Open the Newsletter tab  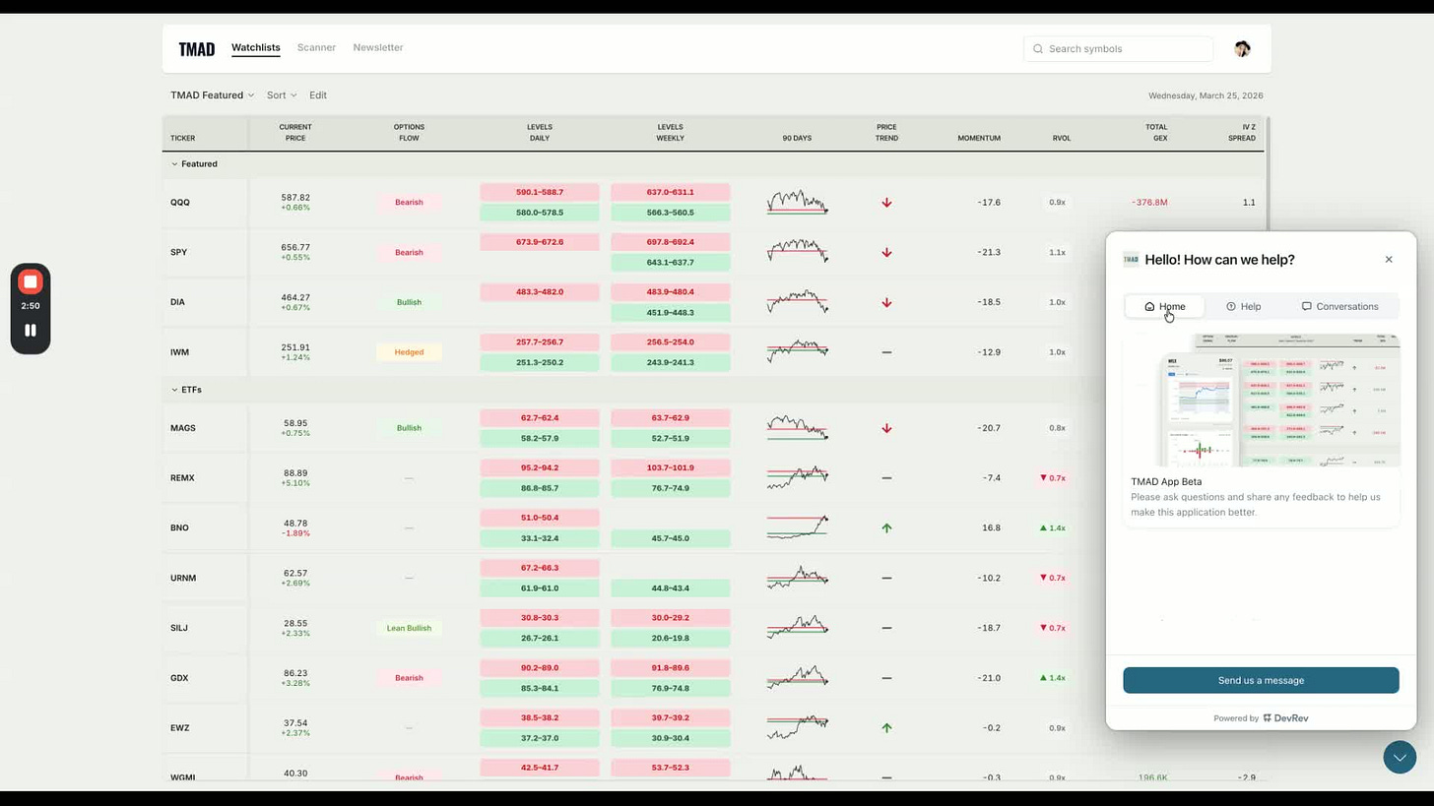(378, 47)
